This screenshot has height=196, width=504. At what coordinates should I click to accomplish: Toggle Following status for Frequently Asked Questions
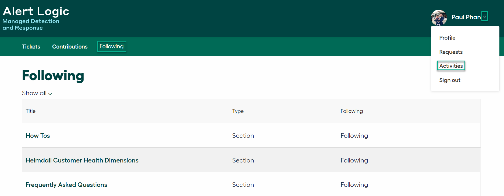point(354,185)
